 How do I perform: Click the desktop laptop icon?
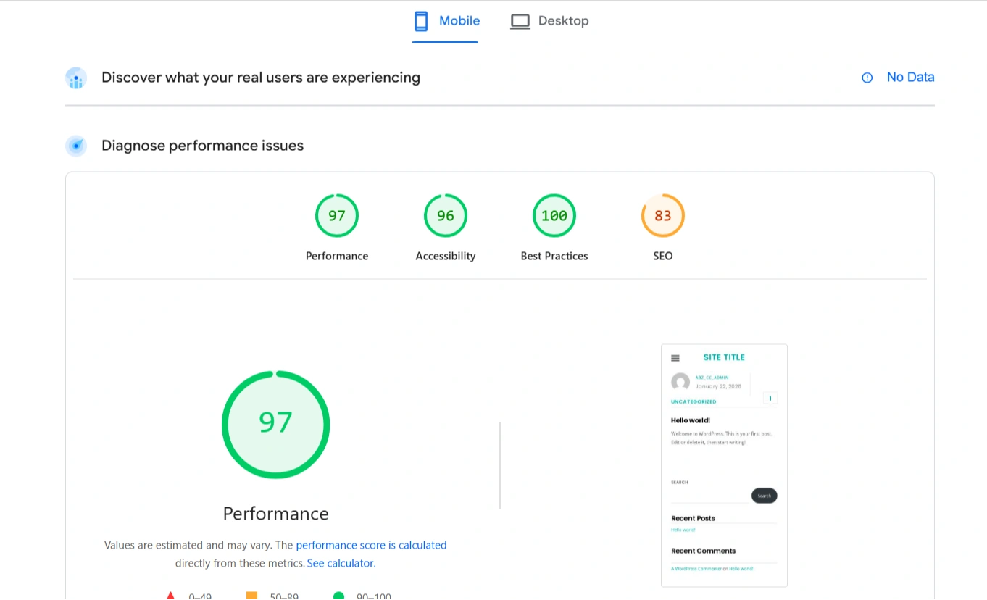point(520,21)
